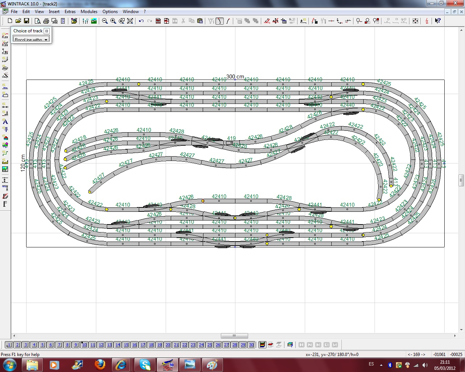
Task: Open Internet Explorer from the taskbar
Action: click(121, 364)
